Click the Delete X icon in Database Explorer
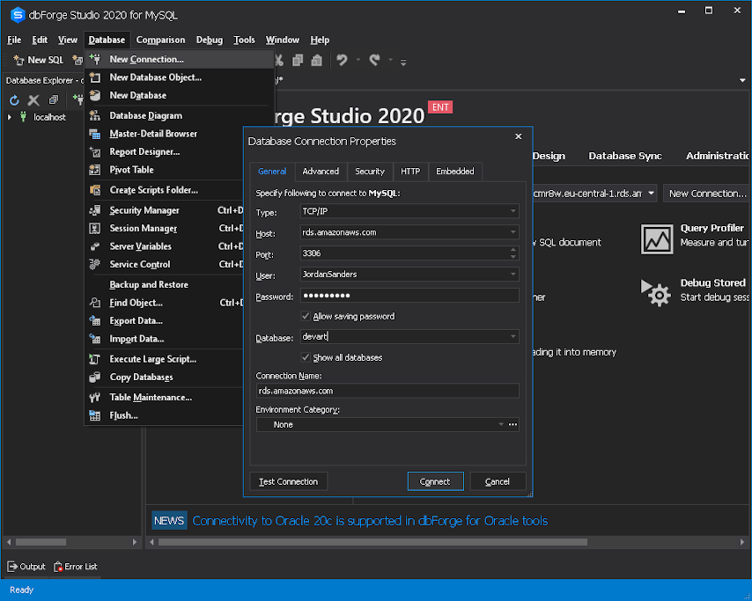The width and height of the screenshot is (752, 601). click(33, 100)
